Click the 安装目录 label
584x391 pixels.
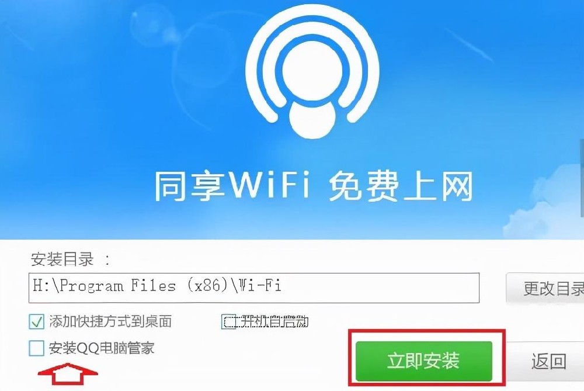coord(62,259)
